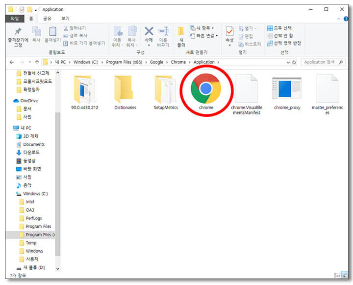Switch to large icons view button
Viewport: 353px width, 285px height.
tap(345, 275)
